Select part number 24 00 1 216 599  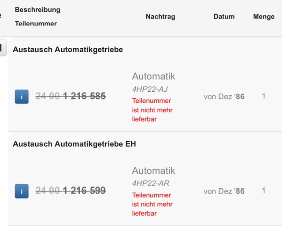70,190
